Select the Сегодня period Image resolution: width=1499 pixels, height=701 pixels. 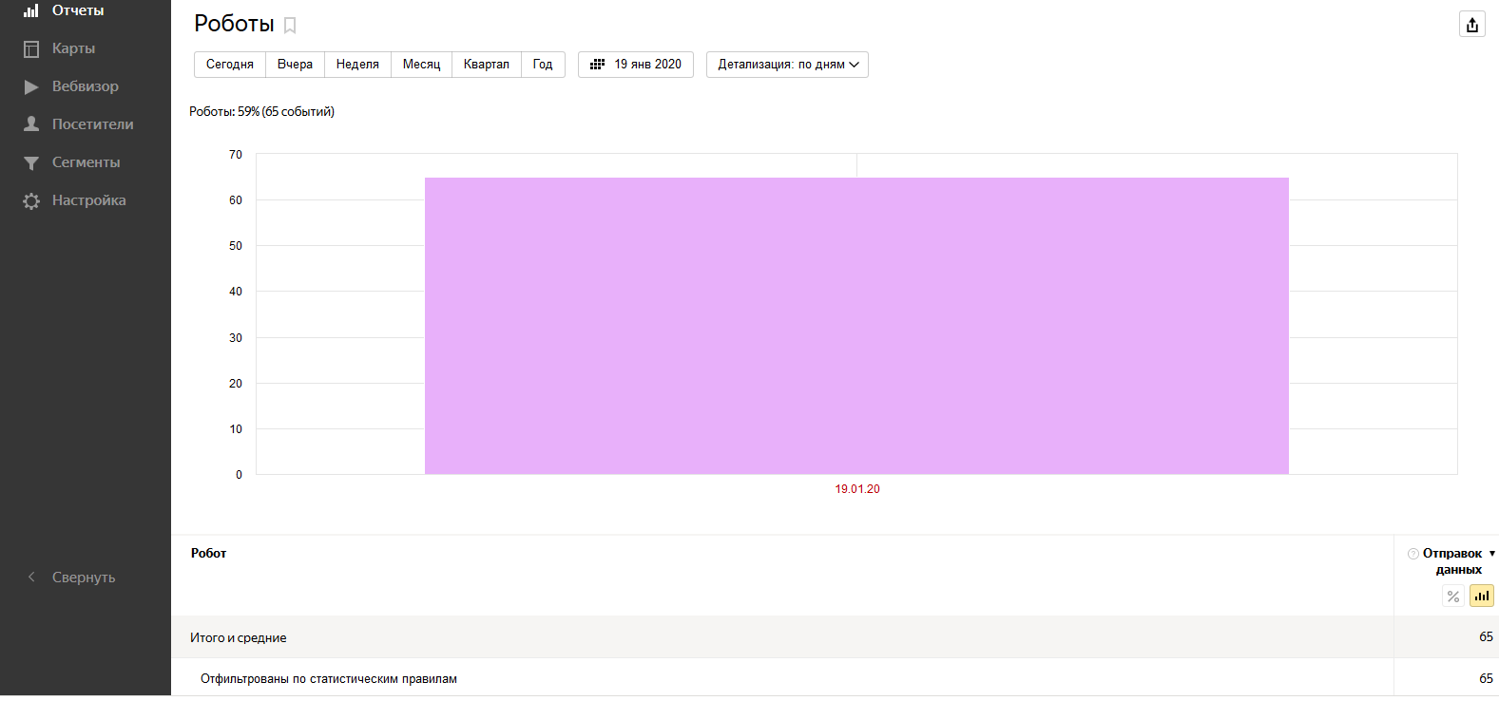[x=230, y=65]
